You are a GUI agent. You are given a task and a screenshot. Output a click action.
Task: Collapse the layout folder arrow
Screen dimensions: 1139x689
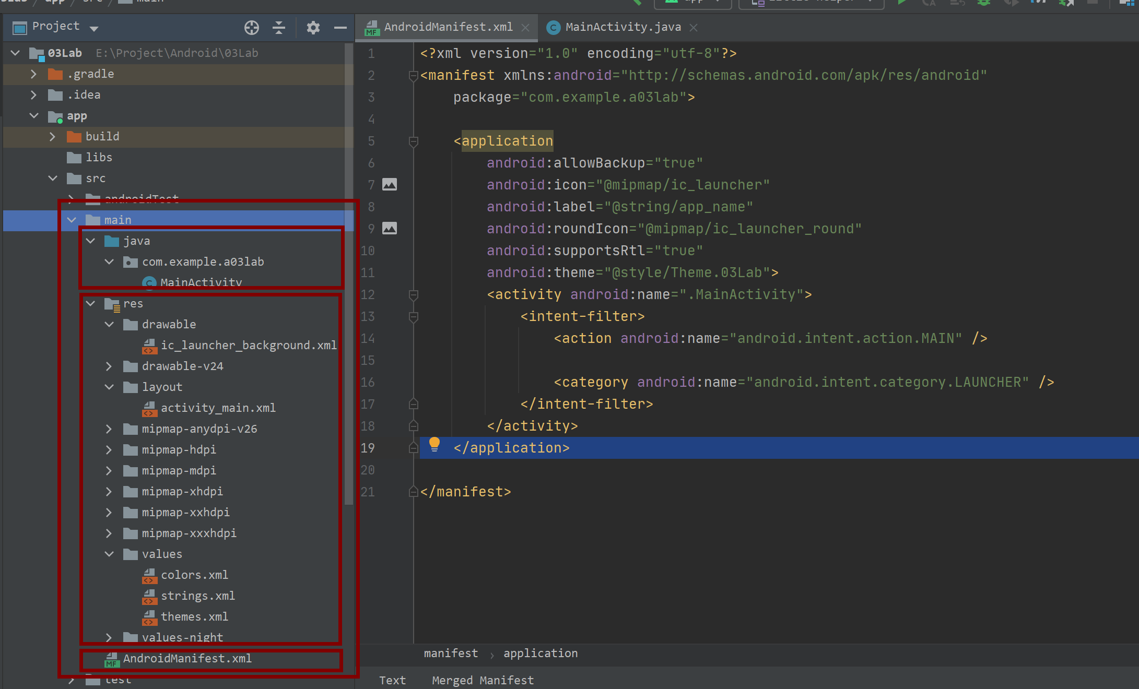pos(109,387)
